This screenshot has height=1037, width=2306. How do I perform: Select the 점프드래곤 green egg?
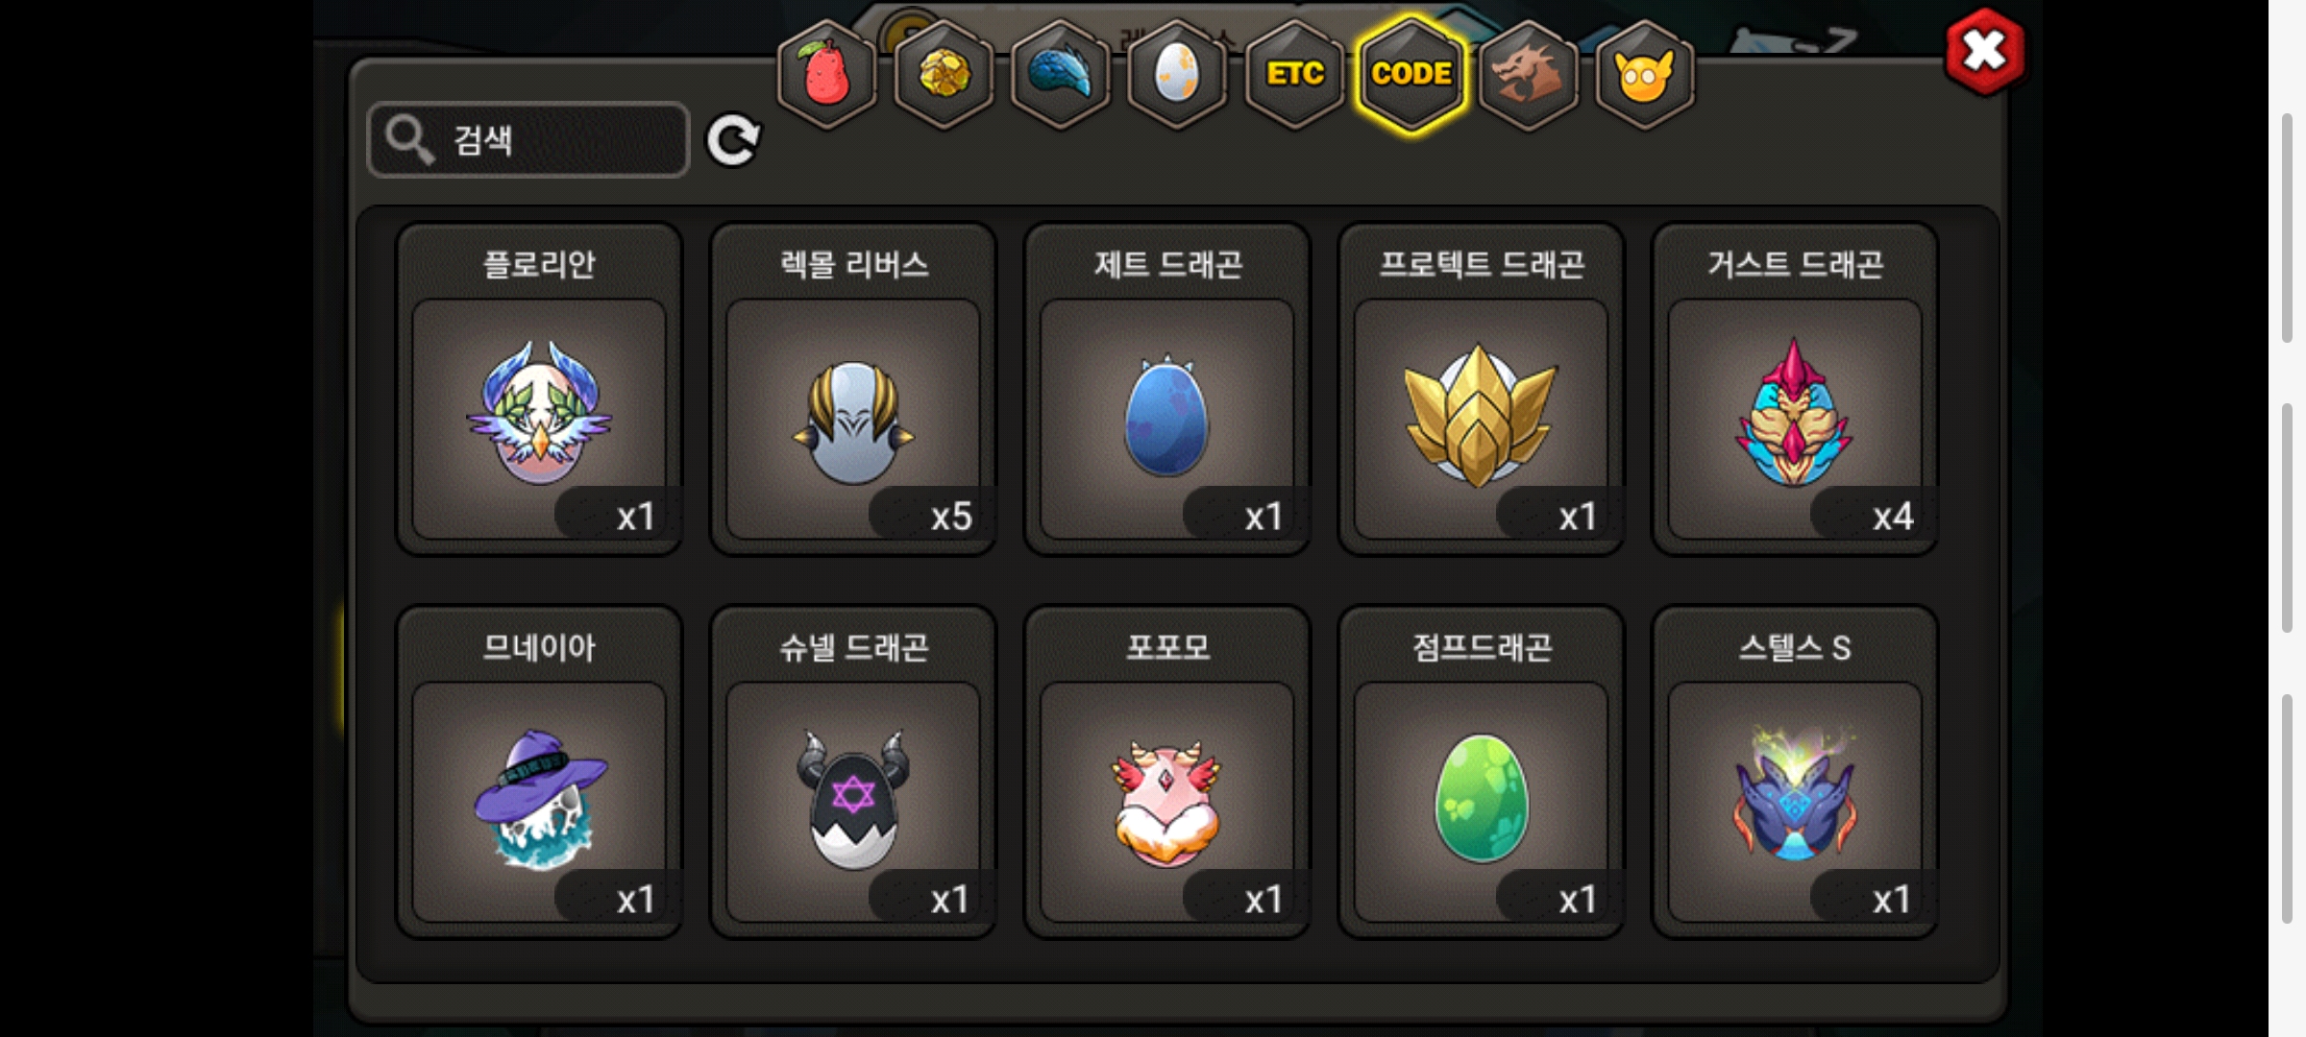[1482, 771]
